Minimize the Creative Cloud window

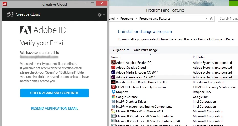click(86, 4)
